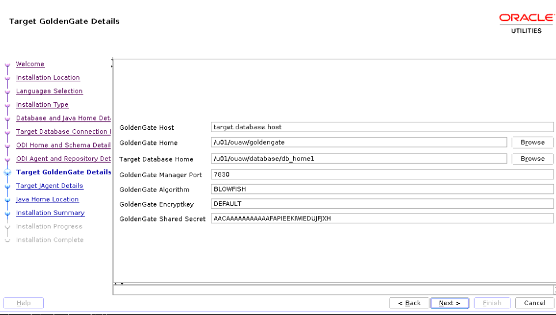Open the Installation Location step
The image size is (556, 315).
[48, 77]
